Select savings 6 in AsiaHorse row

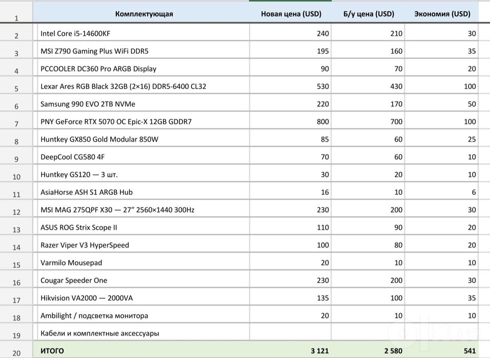441,192
